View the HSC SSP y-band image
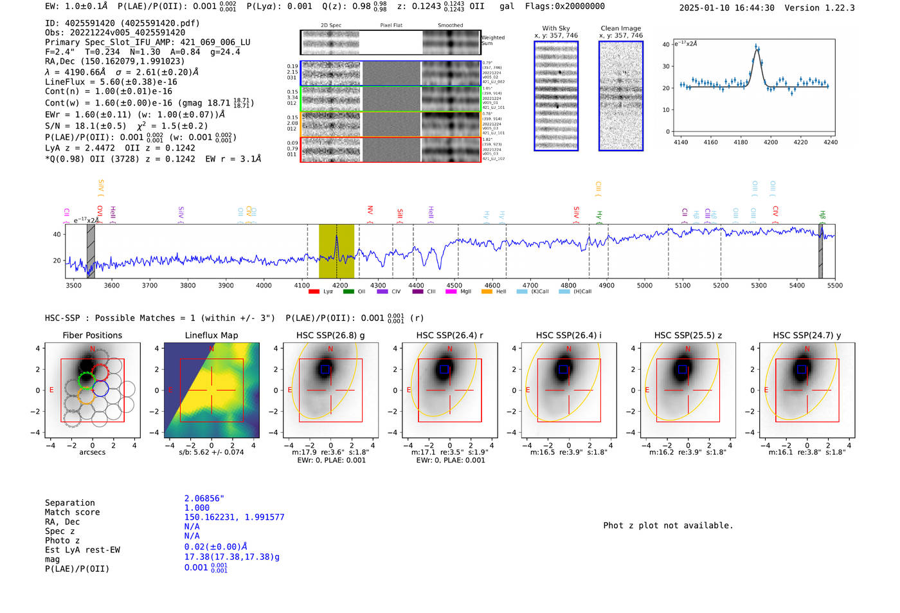The width and height of the screenshot is (900, 613). 807,390
